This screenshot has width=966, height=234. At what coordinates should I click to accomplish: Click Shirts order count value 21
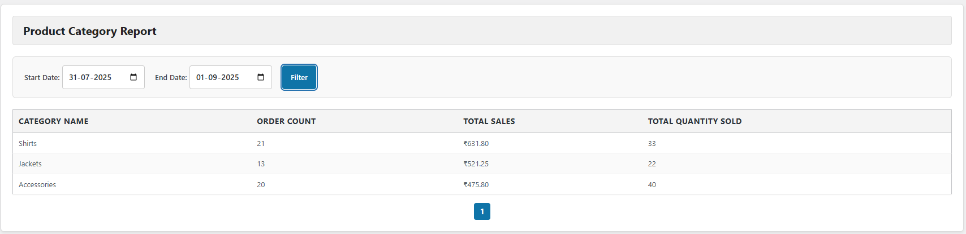point(261,143)
